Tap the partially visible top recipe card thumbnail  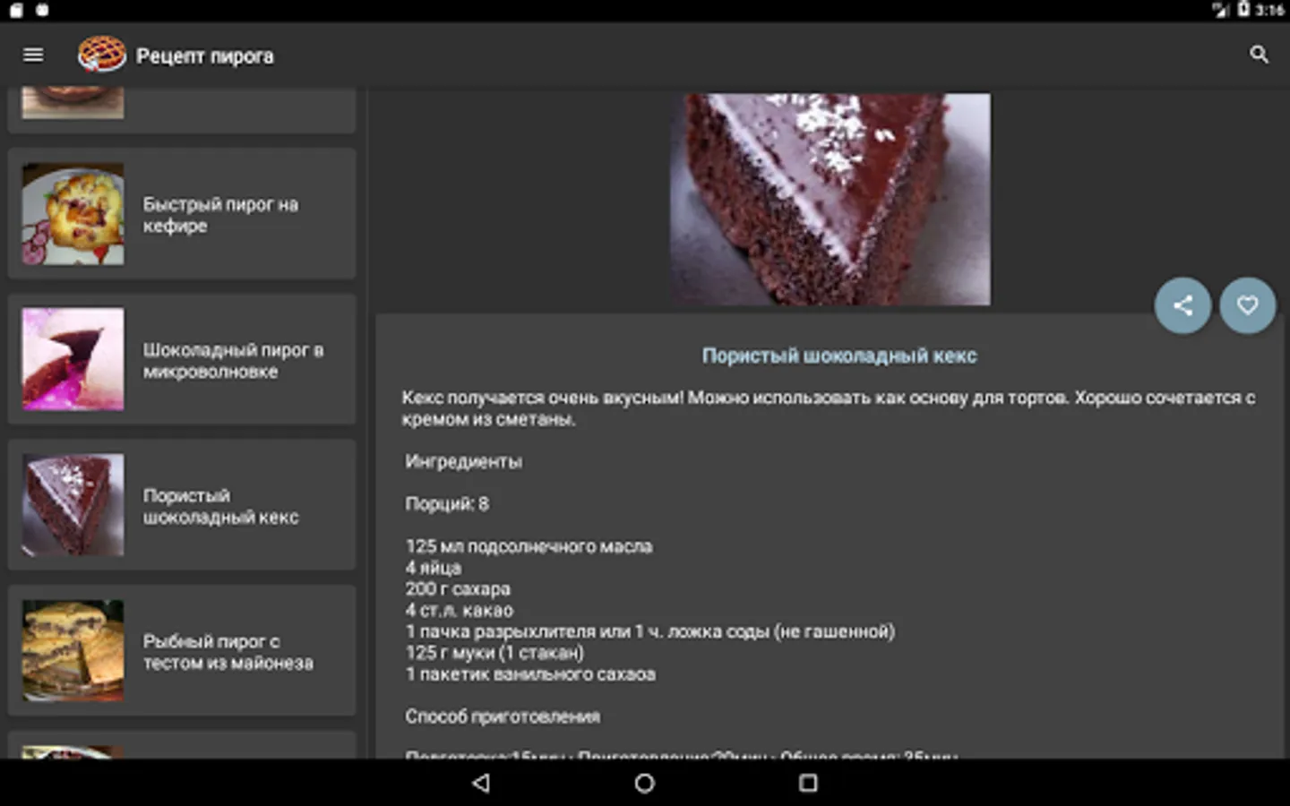click(x=73, y=103)
